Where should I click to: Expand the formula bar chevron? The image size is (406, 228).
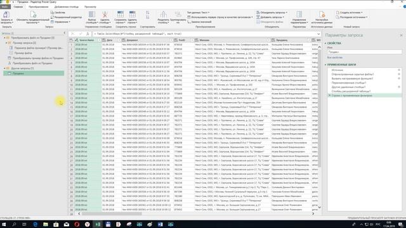click(318, 34)
